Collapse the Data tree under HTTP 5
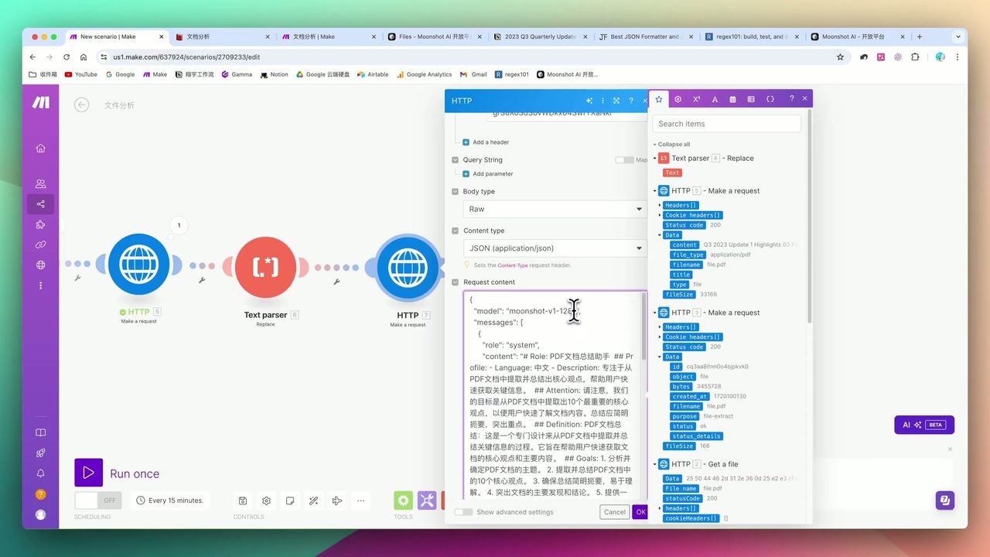 pyautogui.click(x=660, y=235)
